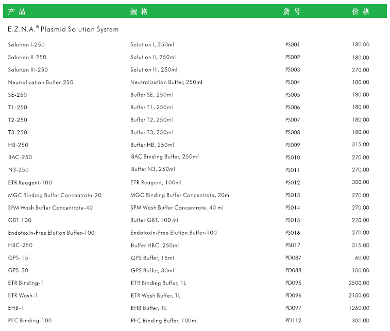This screenshot has height=331, width=390.
Task: Select Neutralization Buffer-250 product name
Action: coord(41,82)
